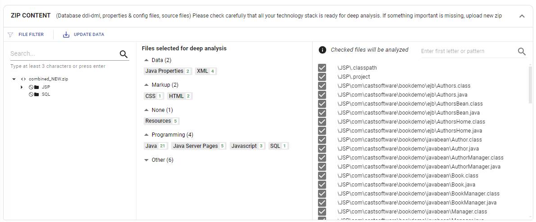Screen dimensions: 536x222
Task: Click the Update Data download icon
Action: 66,35
